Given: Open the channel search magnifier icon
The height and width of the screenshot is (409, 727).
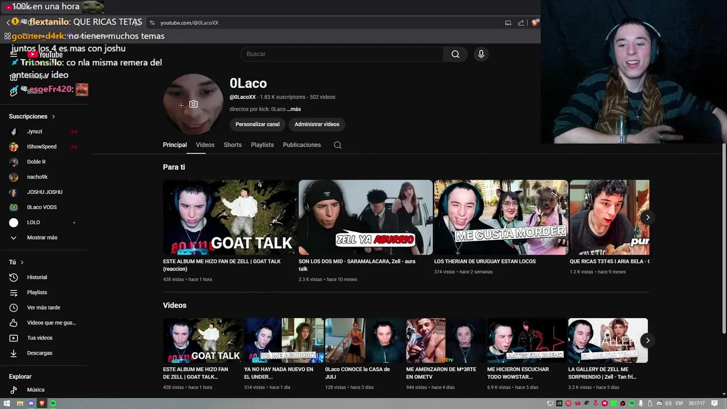Looking at the screenshot, I should [337, 145].
